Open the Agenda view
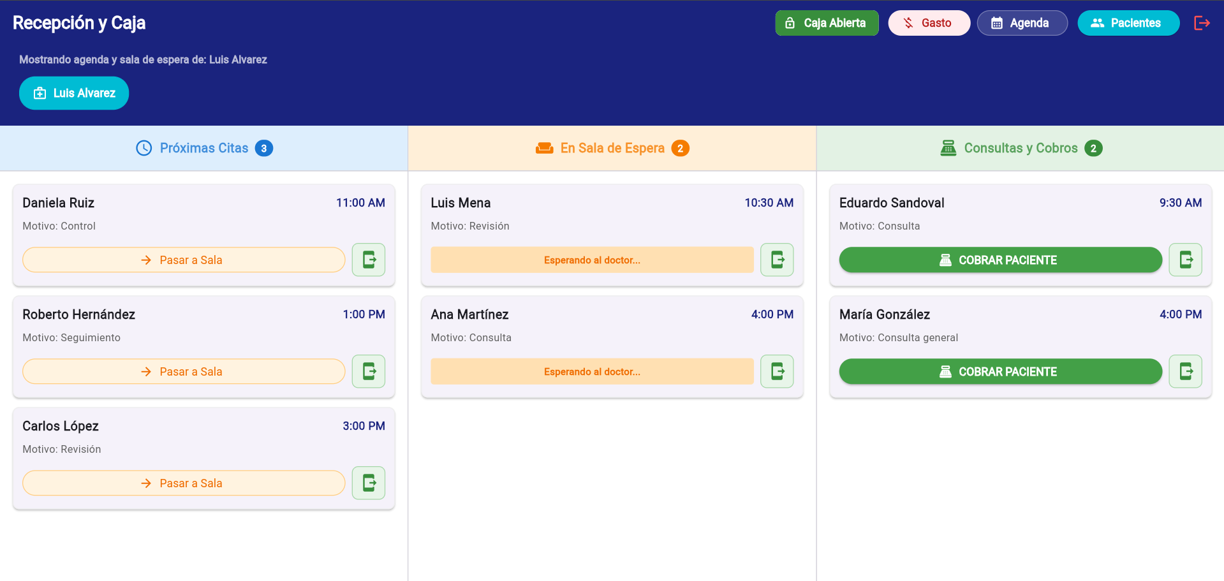 tap(1022, 22)
